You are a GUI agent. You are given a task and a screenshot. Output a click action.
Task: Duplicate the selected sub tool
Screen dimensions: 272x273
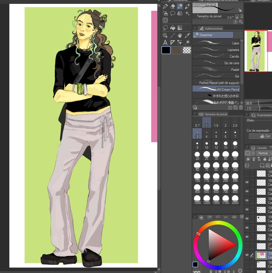(235, 108)
